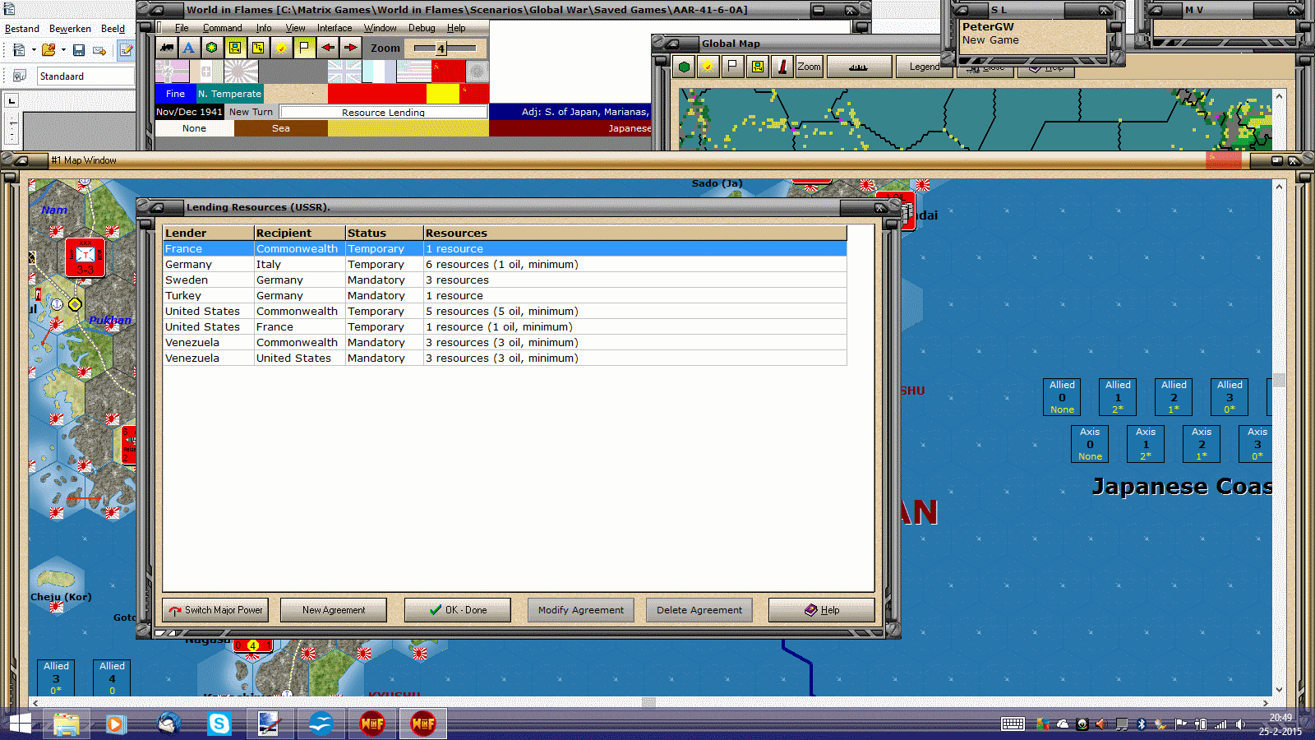
Task: Click the yellow stacked-units toolbar icon
Action: tap(258, 48)
